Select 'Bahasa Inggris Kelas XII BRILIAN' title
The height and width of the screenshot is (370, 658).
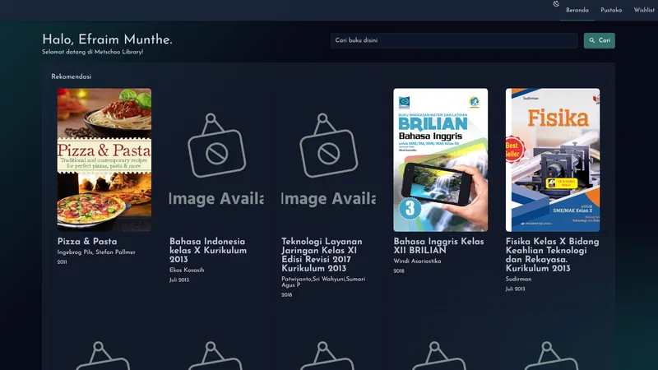tap(439, 246)
